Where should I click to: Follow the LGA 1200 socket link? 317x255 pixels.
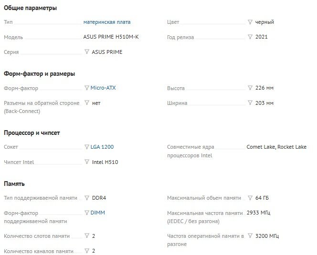(102, 147)
